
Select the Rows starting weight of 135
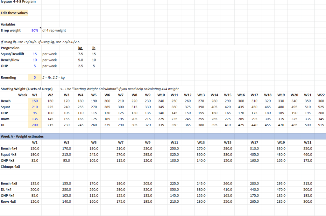[x=35, y=119]
